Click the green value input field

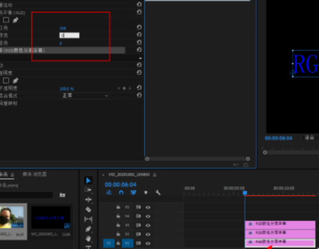(69, 35)
